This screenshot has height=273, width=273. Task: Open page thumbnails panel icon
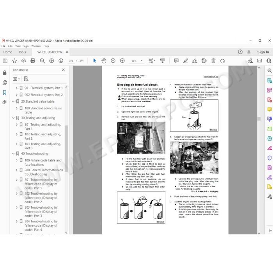click(5, 83)
